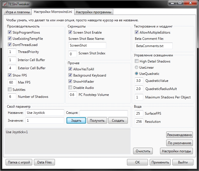Click the Data Files button
Viewport: 199px width, 171px height.
[x=44, y=162]
